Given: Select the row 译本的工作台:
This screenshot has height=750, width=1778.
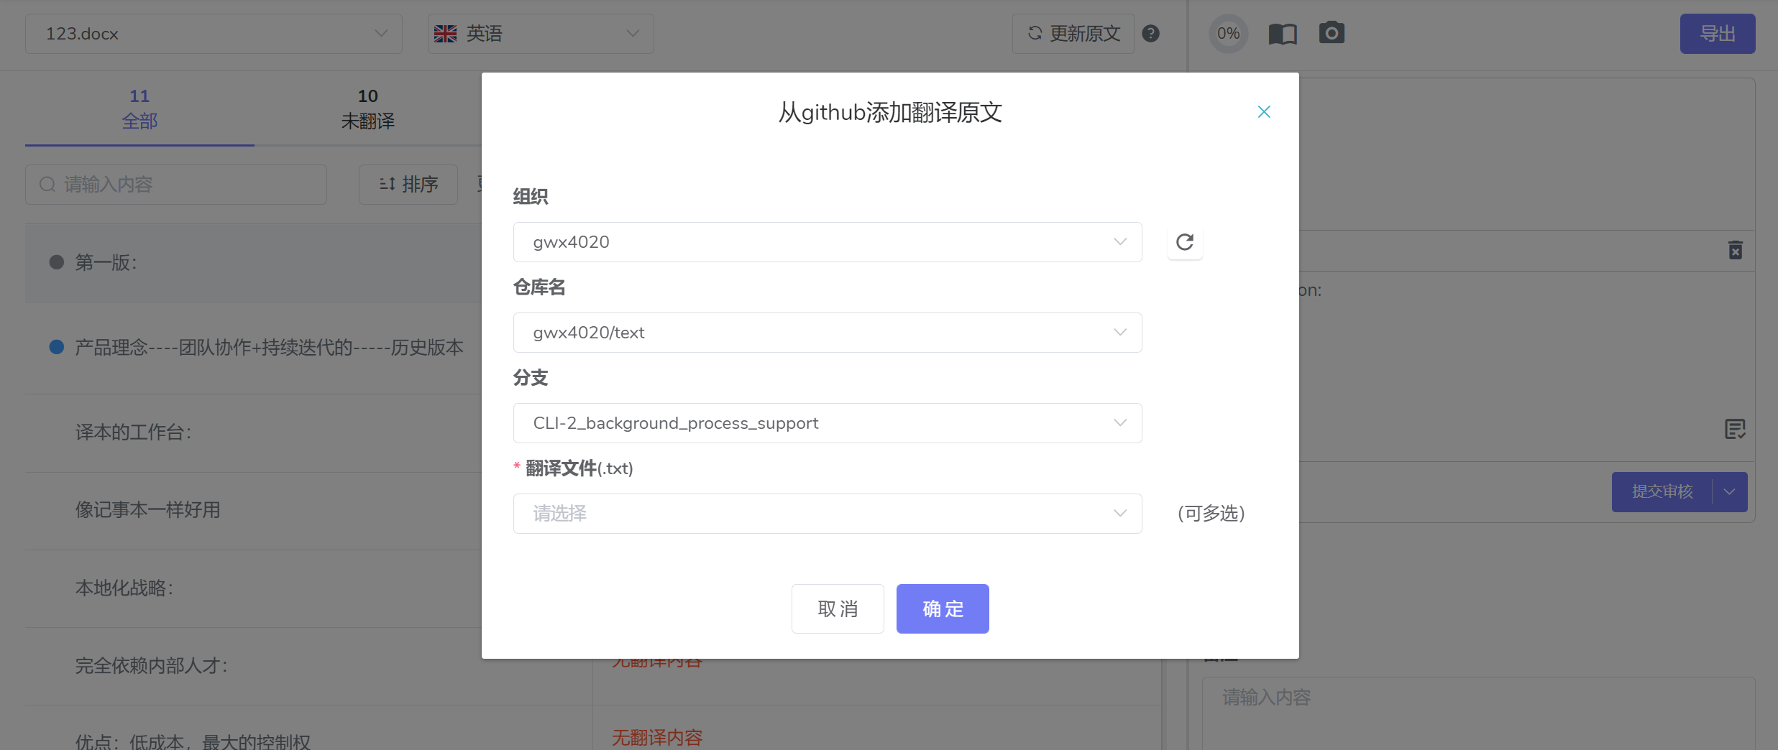Looking at the screenshot, I should tap(253, 432).
